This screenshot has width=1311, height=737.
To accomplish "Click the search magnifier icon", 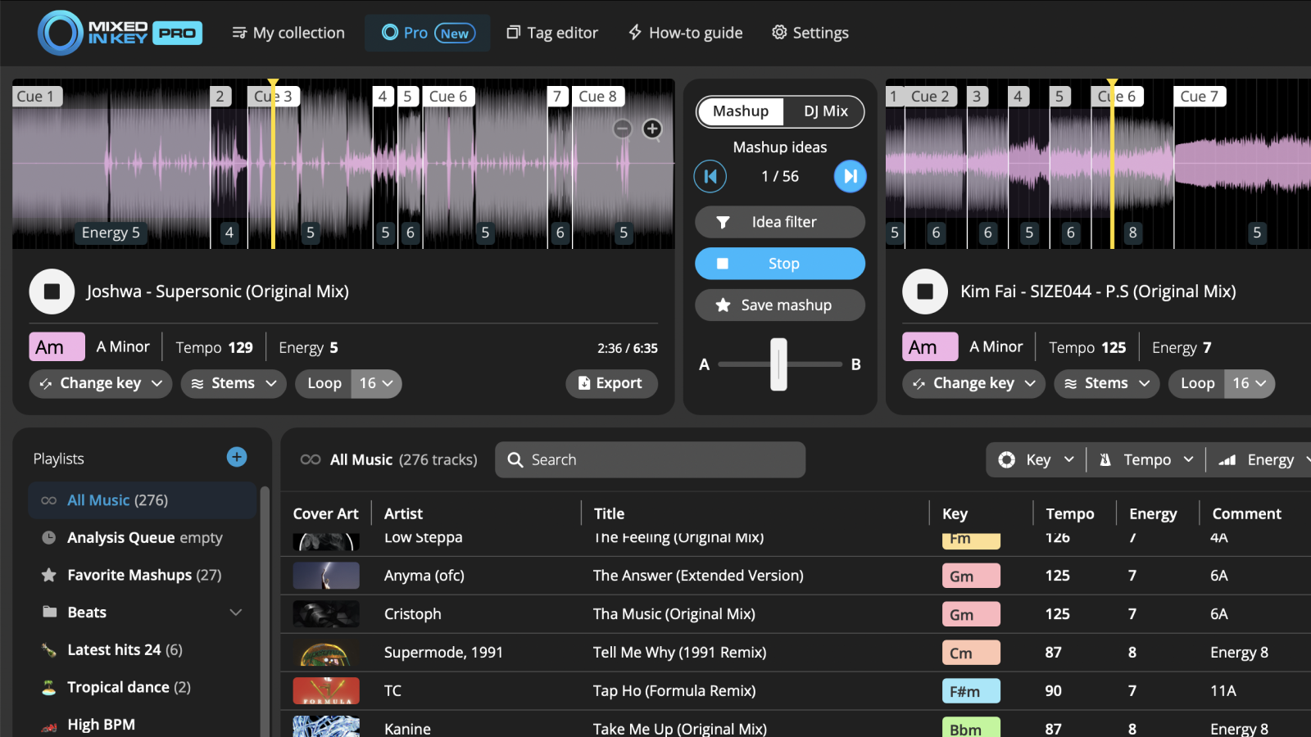I will (x=515, y=460).
